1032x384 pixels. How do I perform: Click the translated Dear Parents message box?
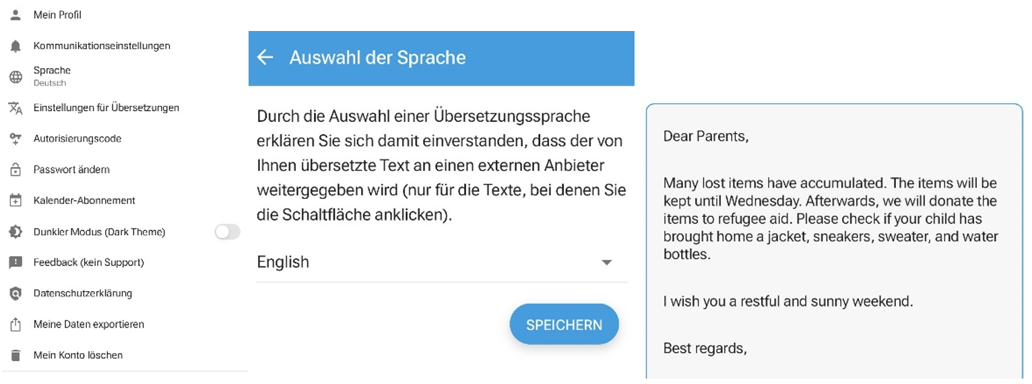833,243
